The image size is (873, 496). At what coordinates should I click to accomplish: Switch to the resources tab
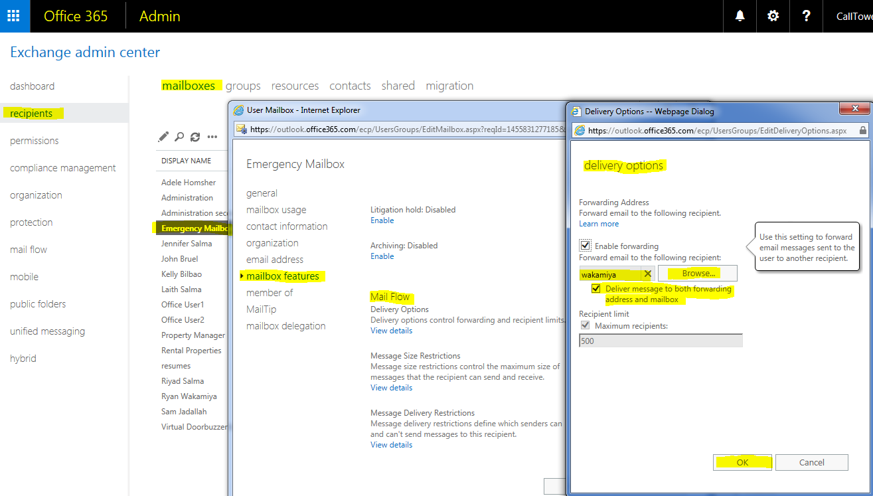click(x=295, y=86)
